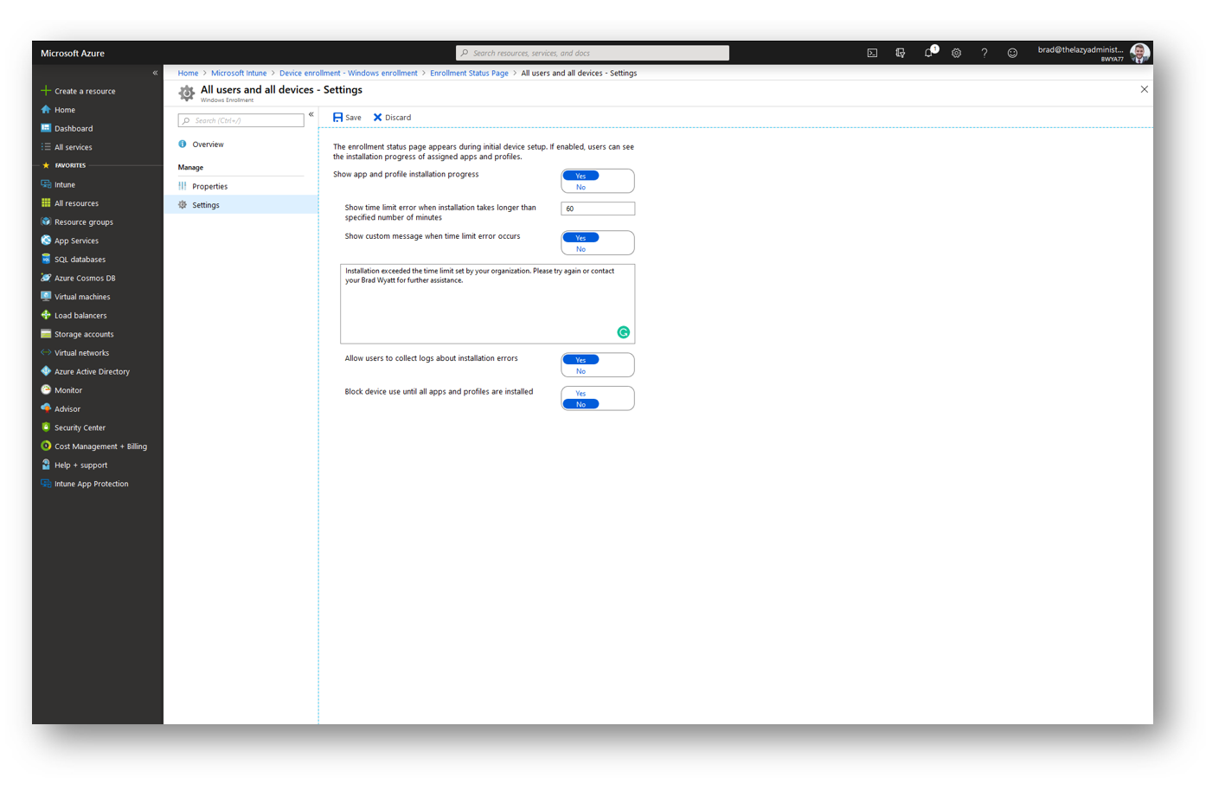The width and height of the screenshot is (1206, 790).
Task: Select Settings in blade menu
Action: 241,205
